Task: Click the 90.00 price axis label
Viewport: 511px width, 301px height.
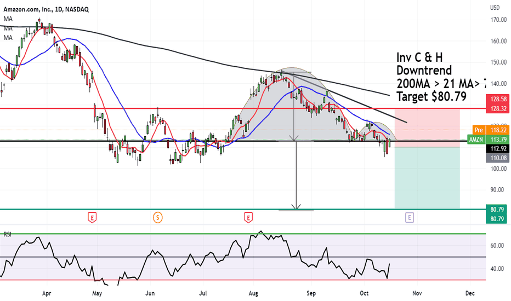Action: [x=498, y=190]
